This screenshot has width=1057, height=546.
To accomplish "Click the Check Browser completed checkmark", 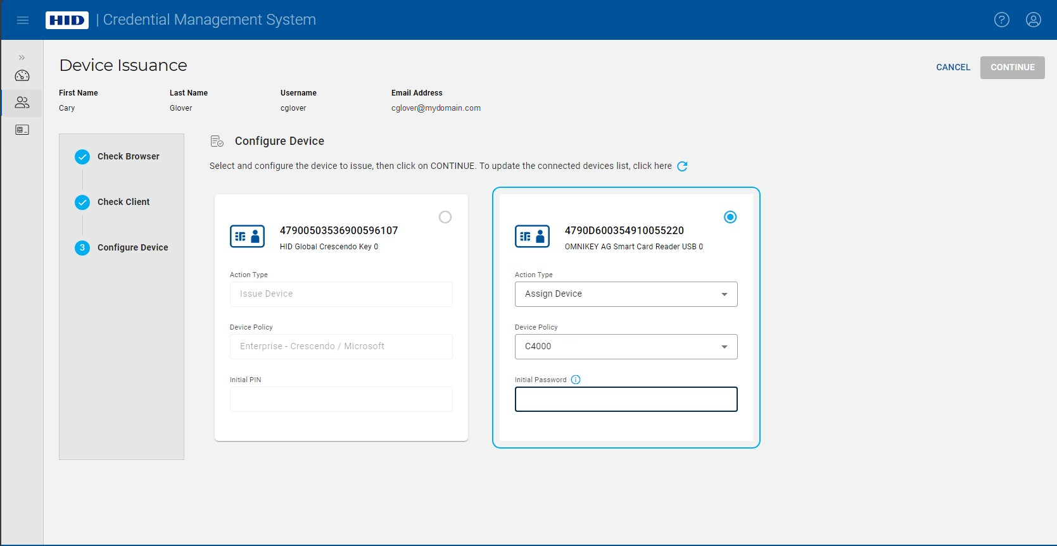I will point(82,157).
